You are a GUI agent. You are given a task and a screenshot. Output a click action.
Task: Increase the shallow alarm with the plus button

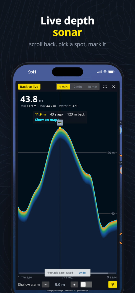(x=74, y=285)
